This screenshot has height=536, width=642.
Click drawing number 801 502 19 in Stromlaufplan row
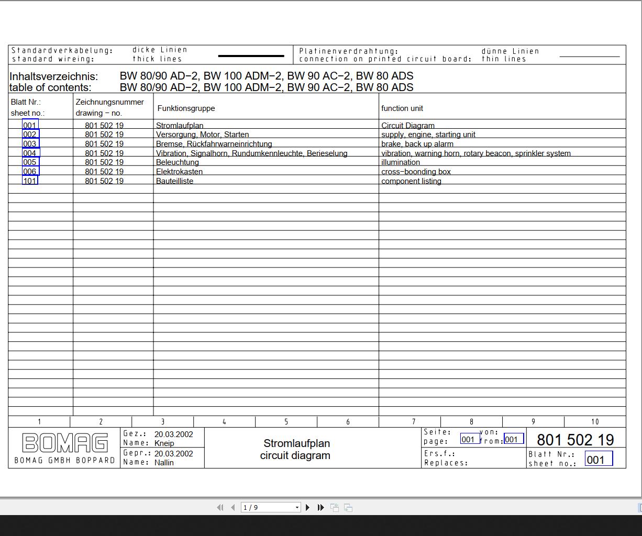click(x=104, y=126)
